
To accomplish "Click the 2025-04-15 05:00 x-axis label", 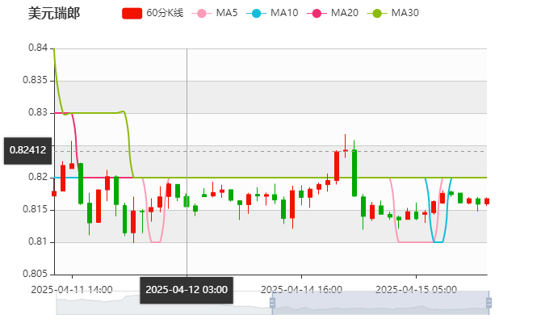I will point(416,290).
